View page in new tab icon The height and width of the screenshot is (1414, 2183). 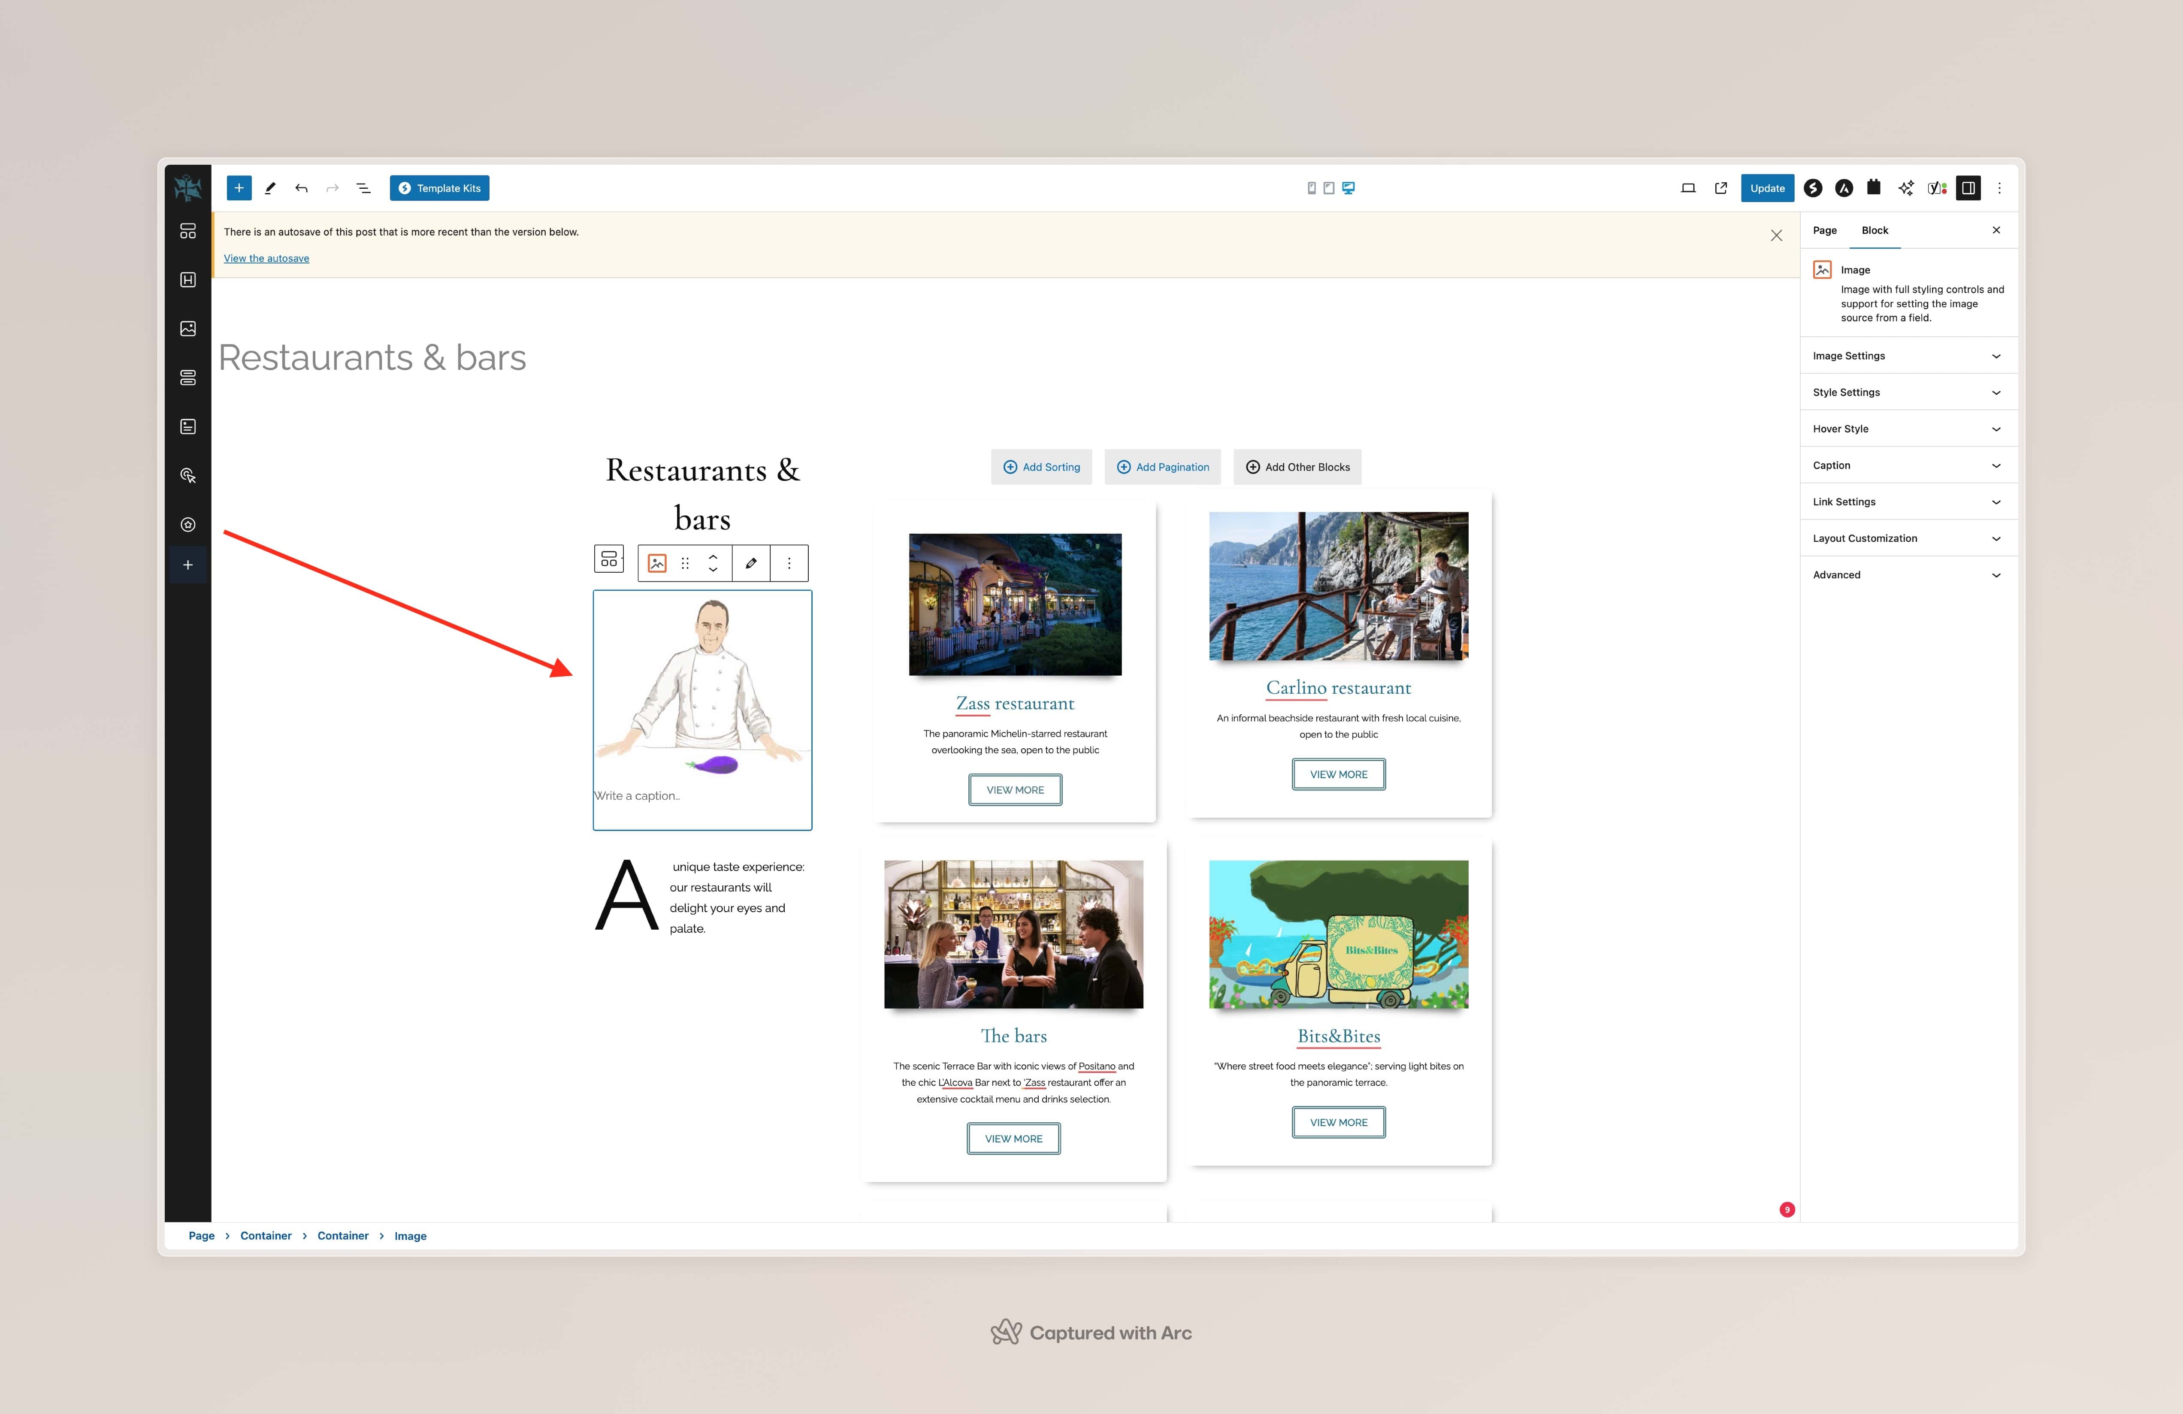1721,188
